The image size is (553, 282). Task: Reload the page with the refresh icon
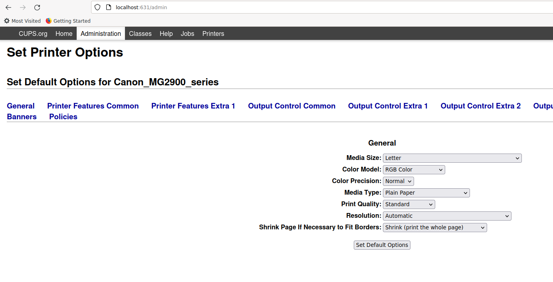tap(37, 8)
